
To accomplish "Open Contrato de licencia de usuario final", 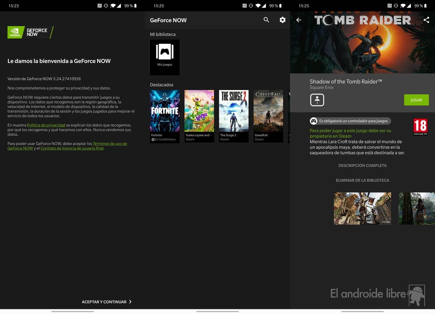I will pyautogui.click(x=72, y=148).
